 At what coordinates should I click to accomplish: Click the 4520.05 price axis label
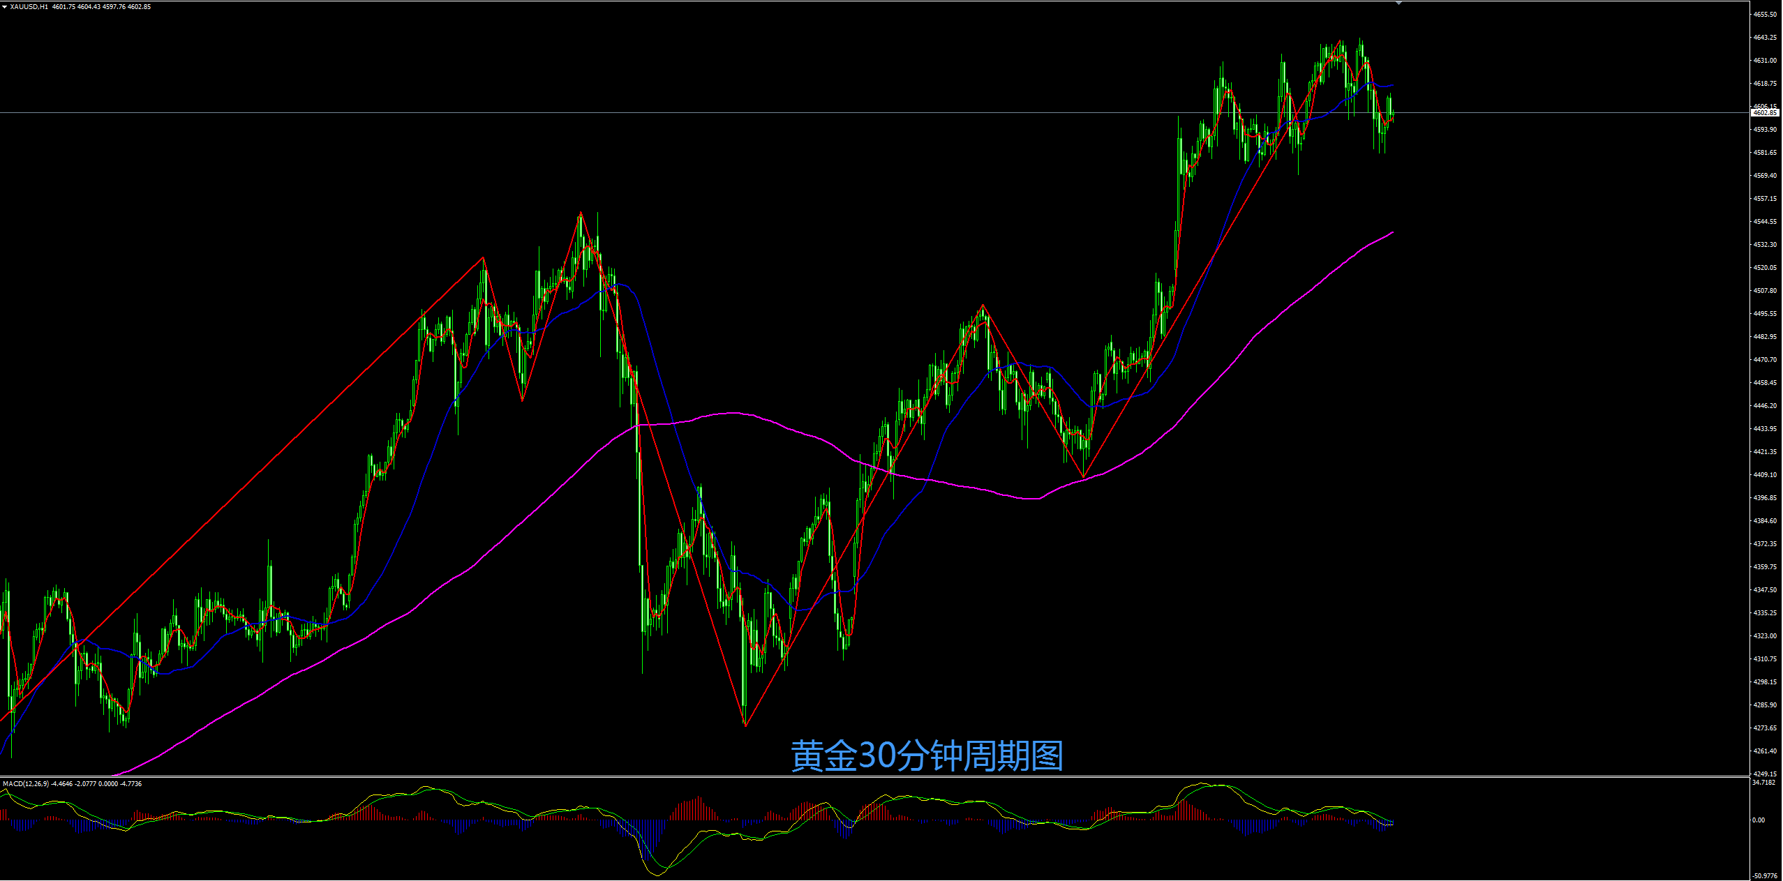click(x=1765, y=268)
